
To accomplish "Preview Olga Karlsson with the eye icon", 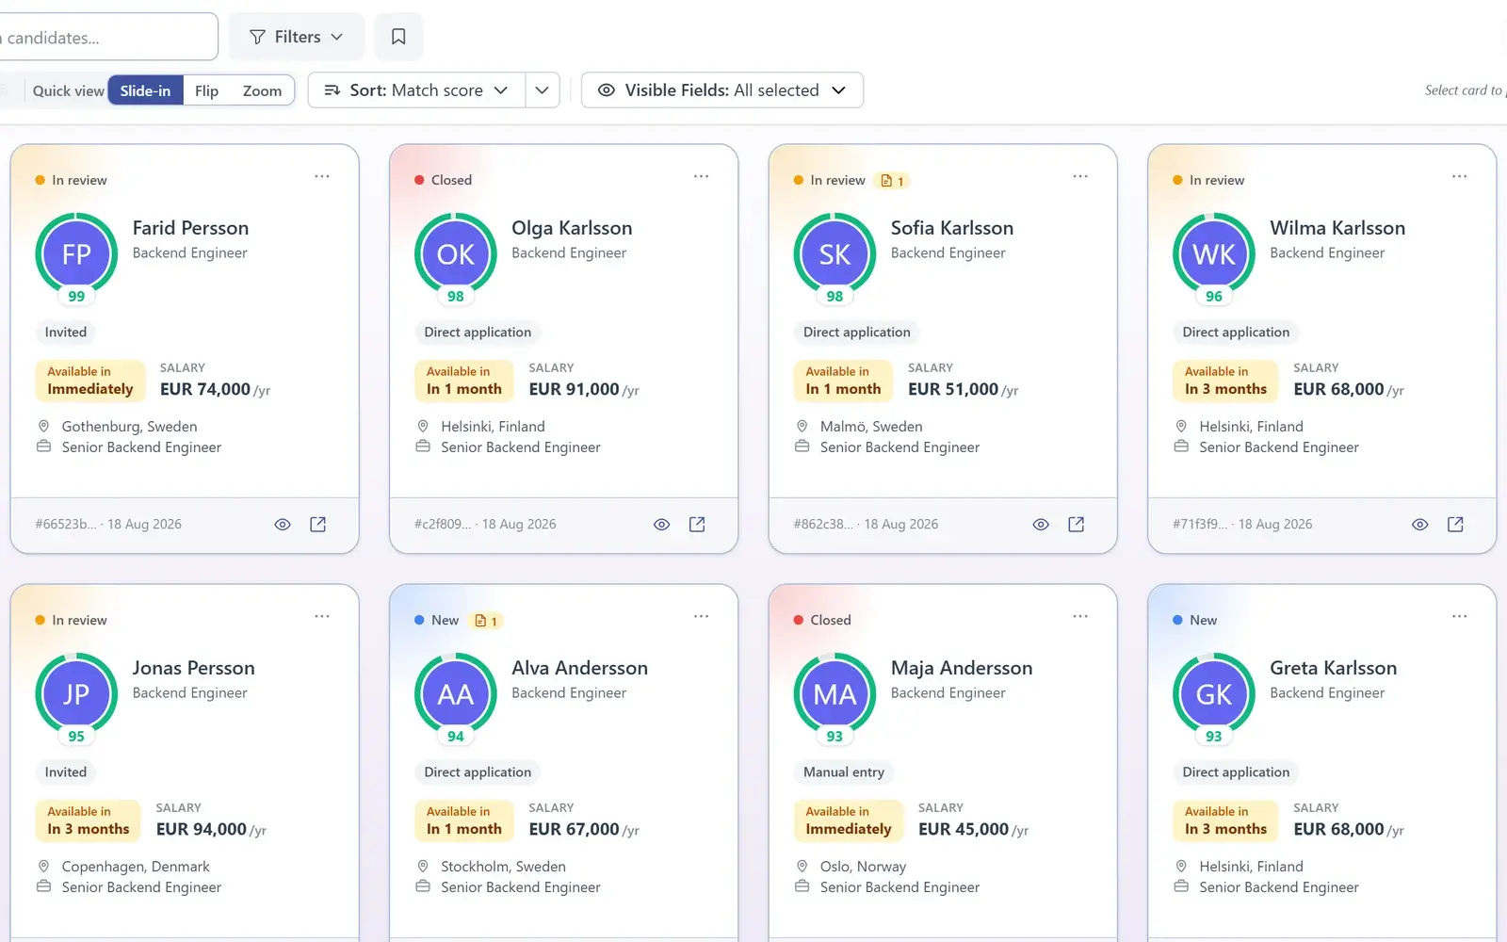I will coord(661,525).
